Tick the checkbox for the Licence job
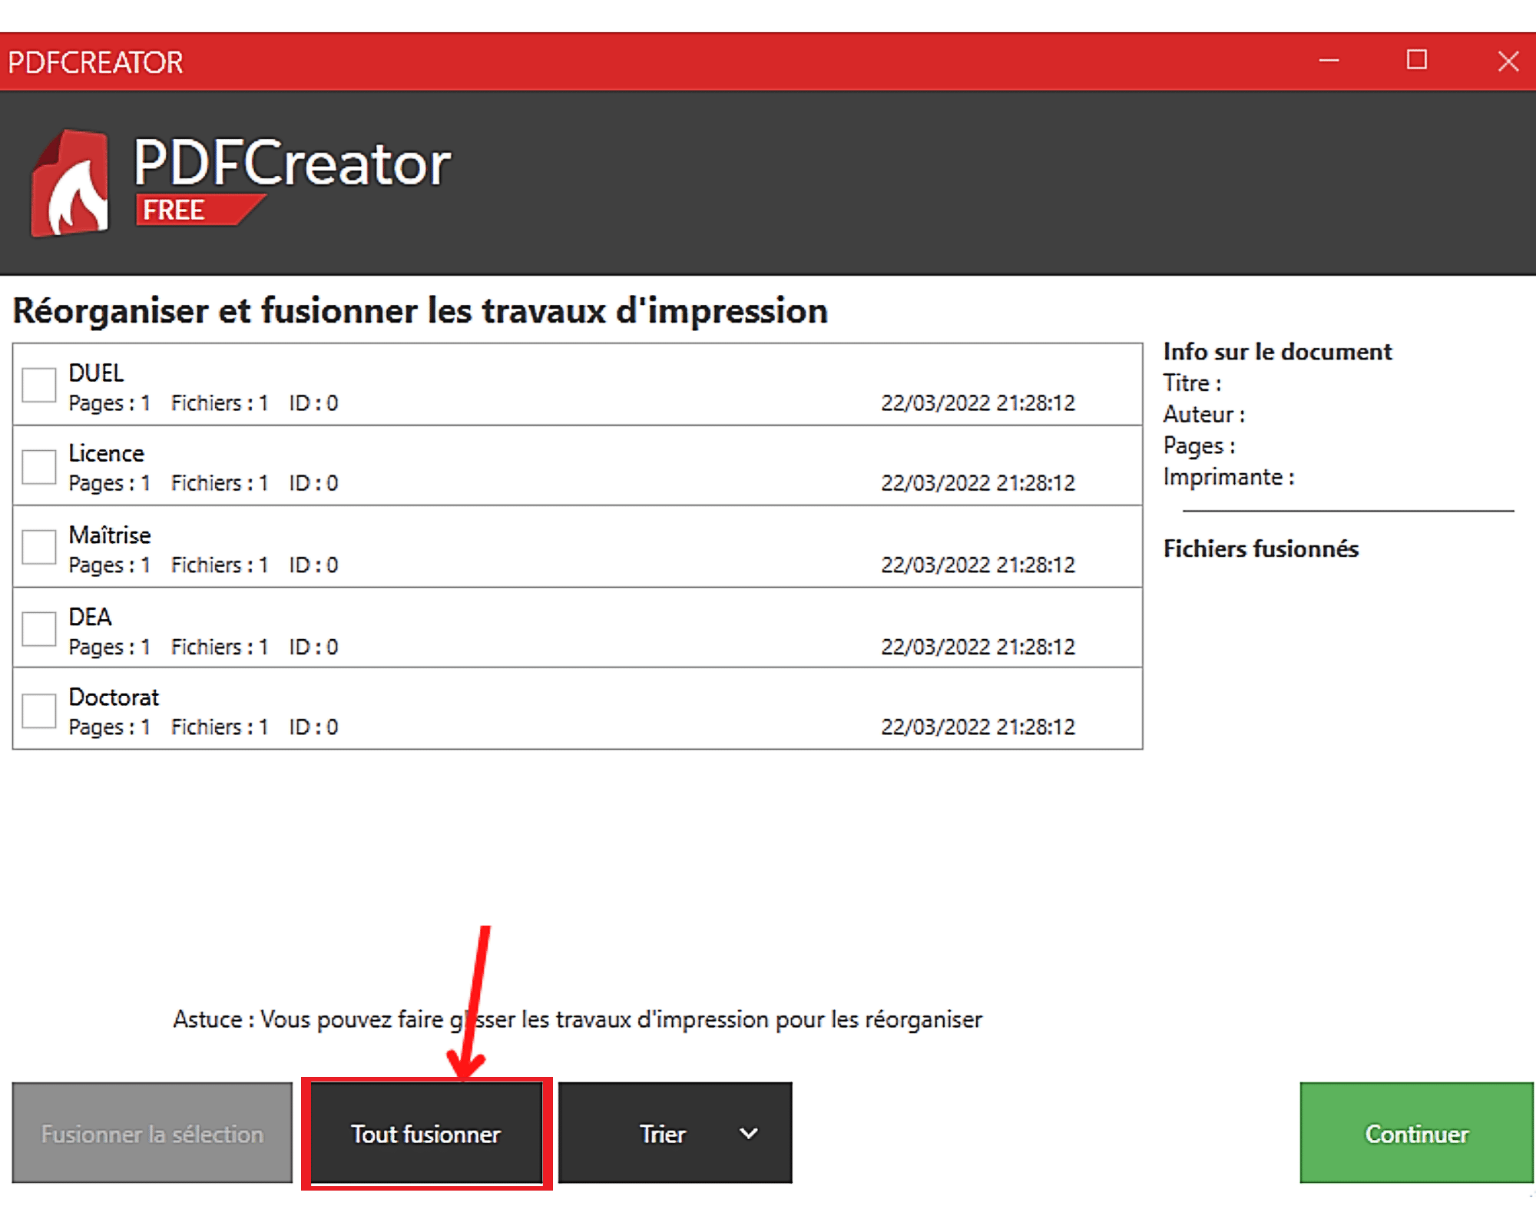Viewport: 1536px width, 1229px height. coord(38,466)
